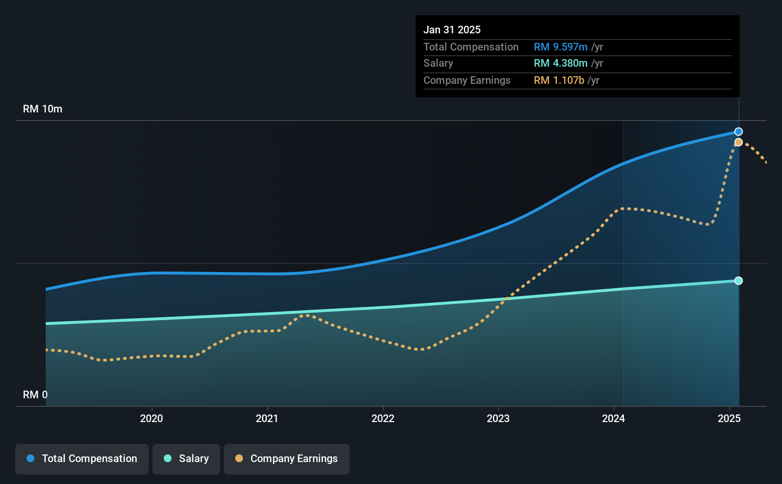Click the RM 1.107b company earnings value

click(559, 80)
